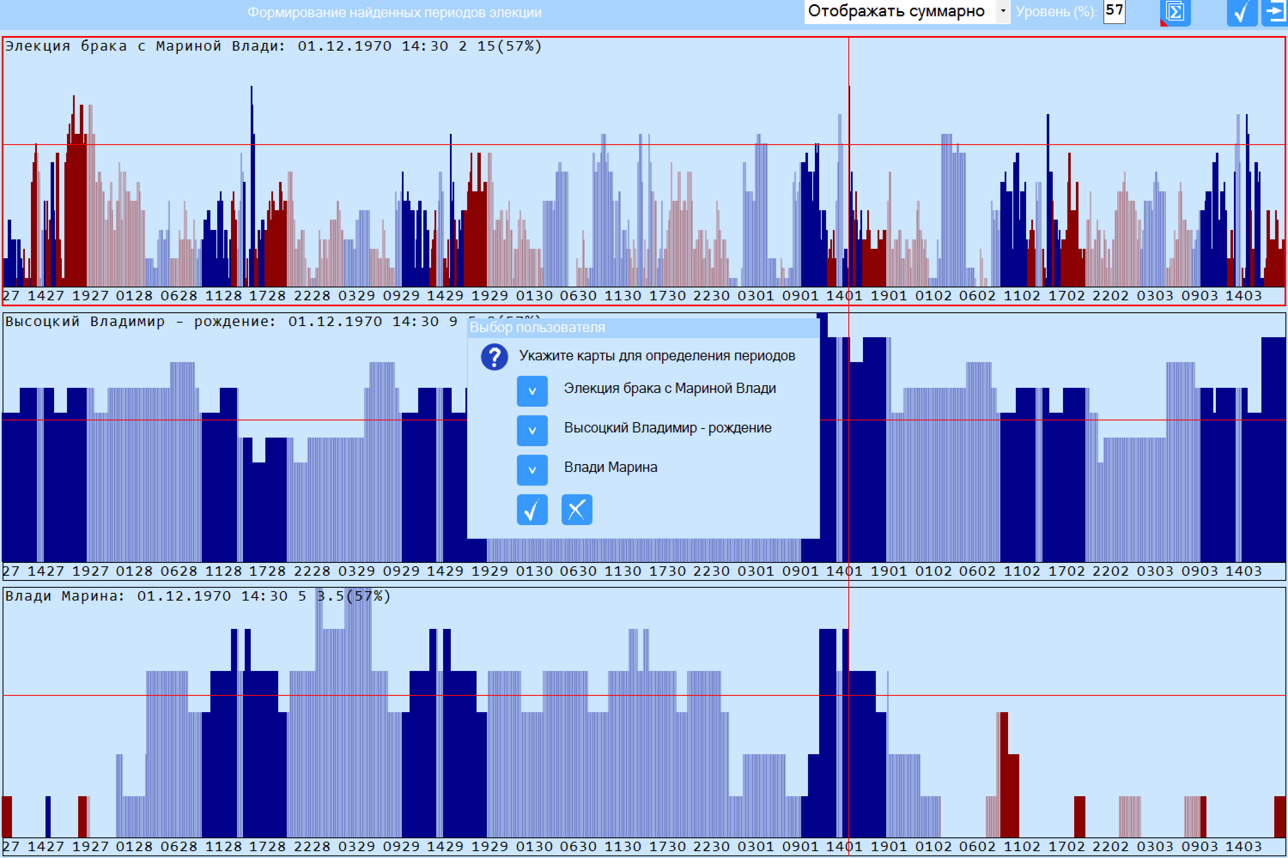1288x858 pixels.
Task: Click the 'Выбор пользователя' dialog title bar
Action: [x=643, y=327]
